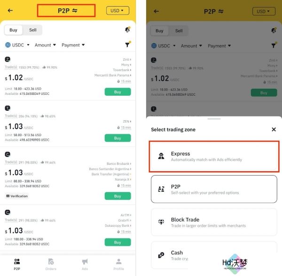
Task: Open the Orders tab in bottom navigation
Action: click(51, 264)
